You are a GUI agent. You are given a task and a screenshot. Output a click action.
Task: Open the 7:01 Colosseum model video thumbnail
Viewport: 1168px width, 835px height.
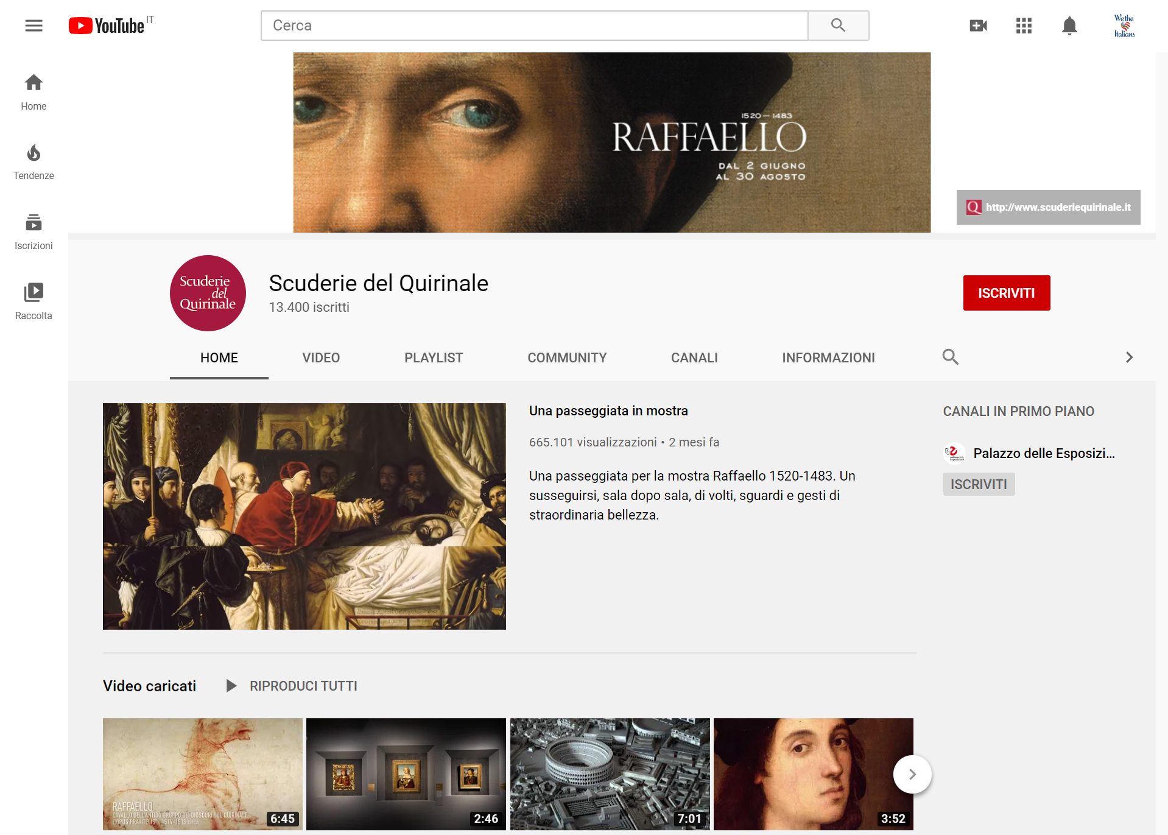click(610, 773)
